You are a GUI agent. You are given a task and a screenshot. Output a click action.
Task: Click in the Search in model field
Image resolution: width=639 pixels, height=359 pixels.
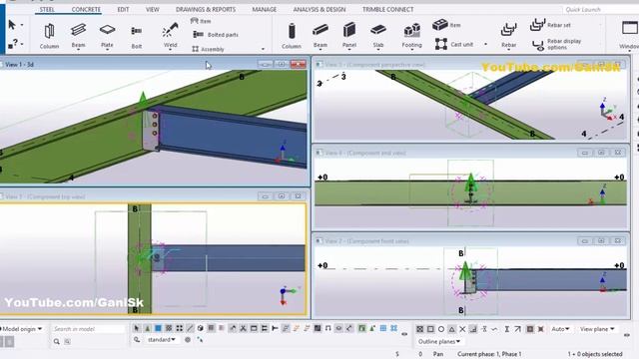click(89, 329)
